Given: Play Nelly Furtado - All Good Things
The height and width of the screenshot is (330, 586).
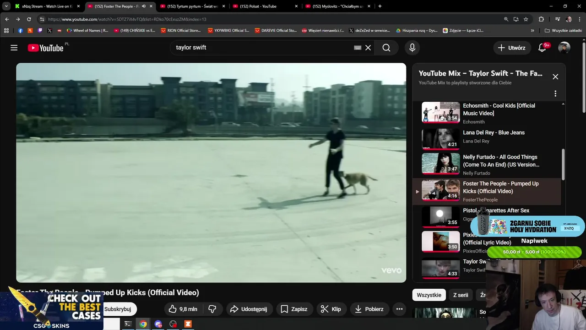Looking at the screenshot, I should 487,165.
